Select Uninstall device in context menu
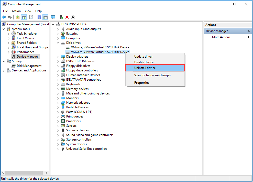 click(x=155, y=68)
